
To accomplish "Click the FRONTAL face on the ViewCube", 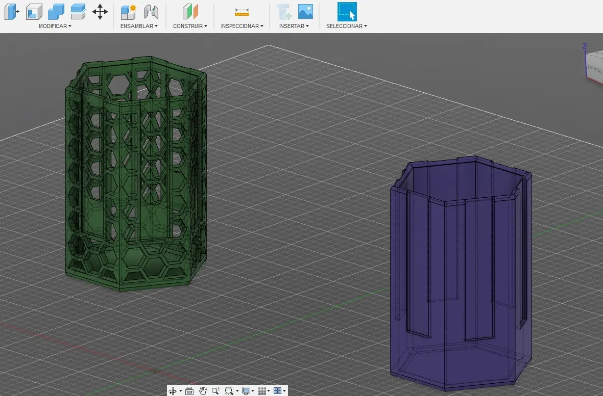I will pos(595,68).
